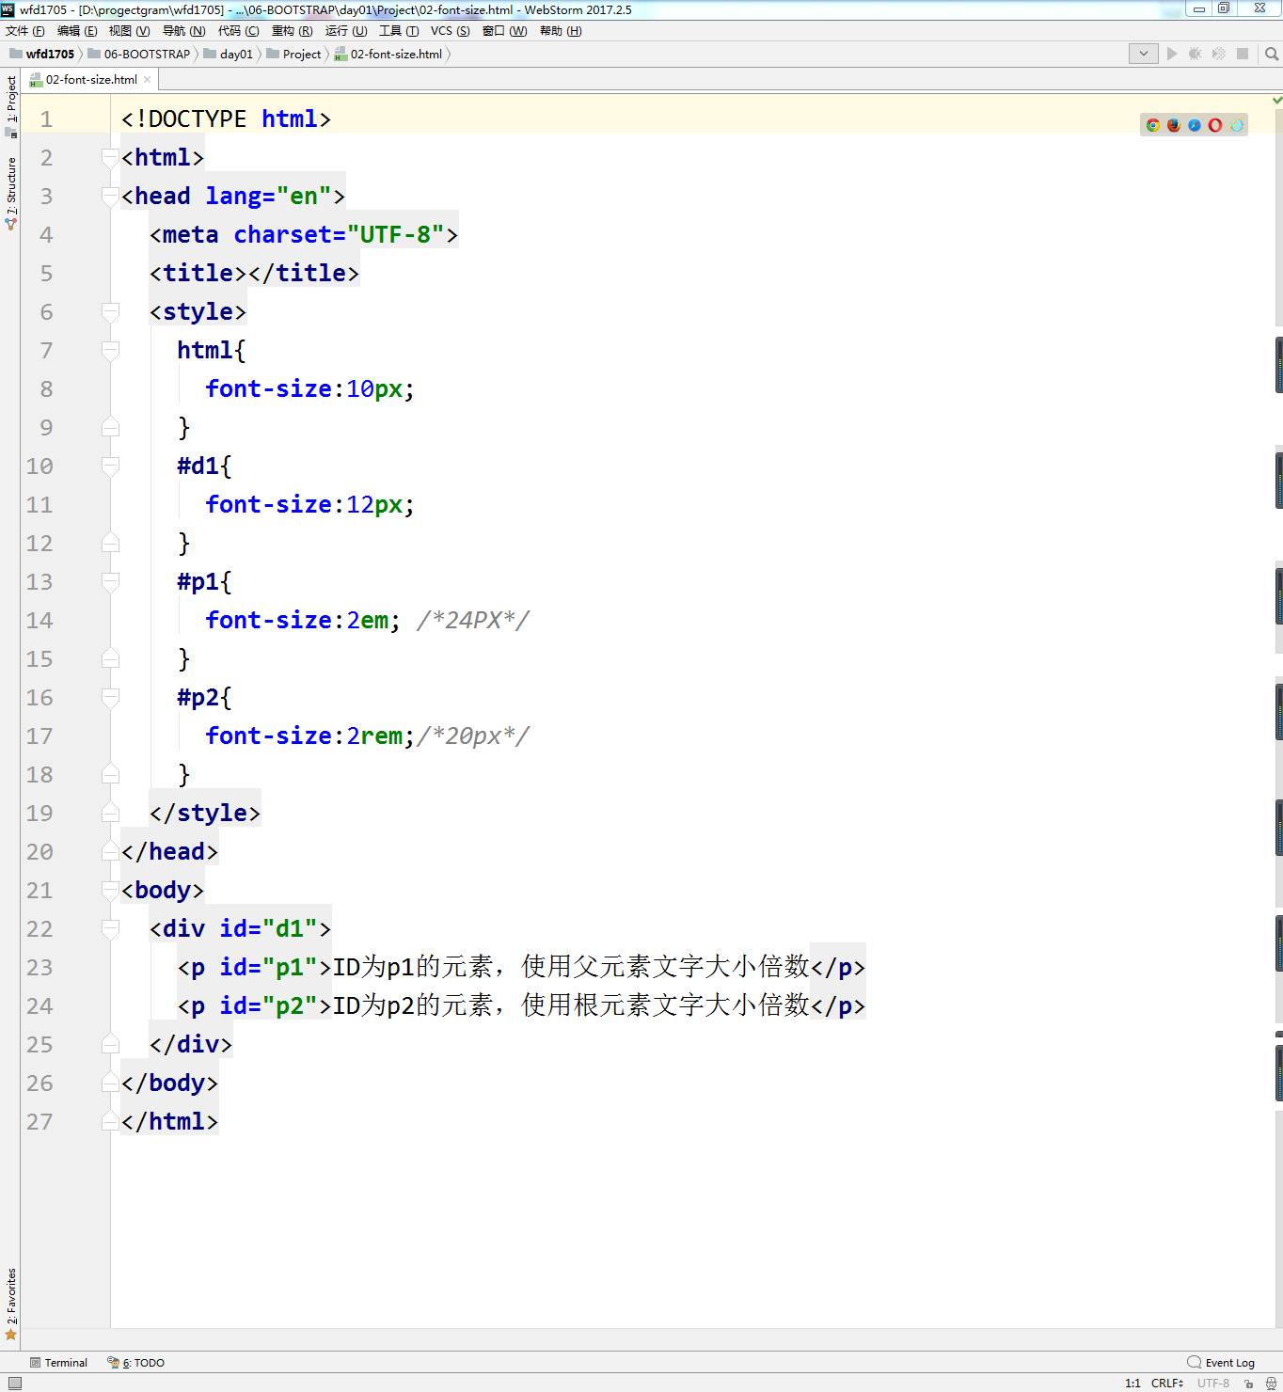The width and height of the screenshot is (1283, 1392).
Task: Click the Debug bug icon
Action: point(1196,54)
